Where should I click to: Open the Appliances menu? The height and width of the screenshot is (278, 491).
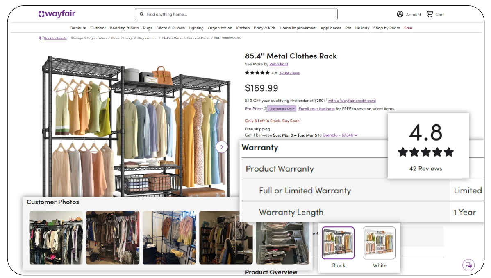(x=331, y=28)
